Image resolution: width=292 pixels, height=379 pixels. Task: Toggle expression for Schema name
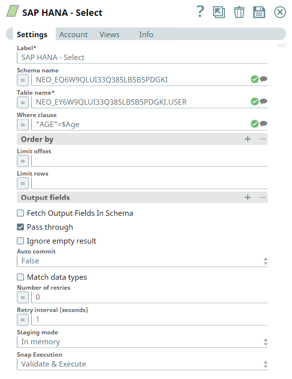23,80
